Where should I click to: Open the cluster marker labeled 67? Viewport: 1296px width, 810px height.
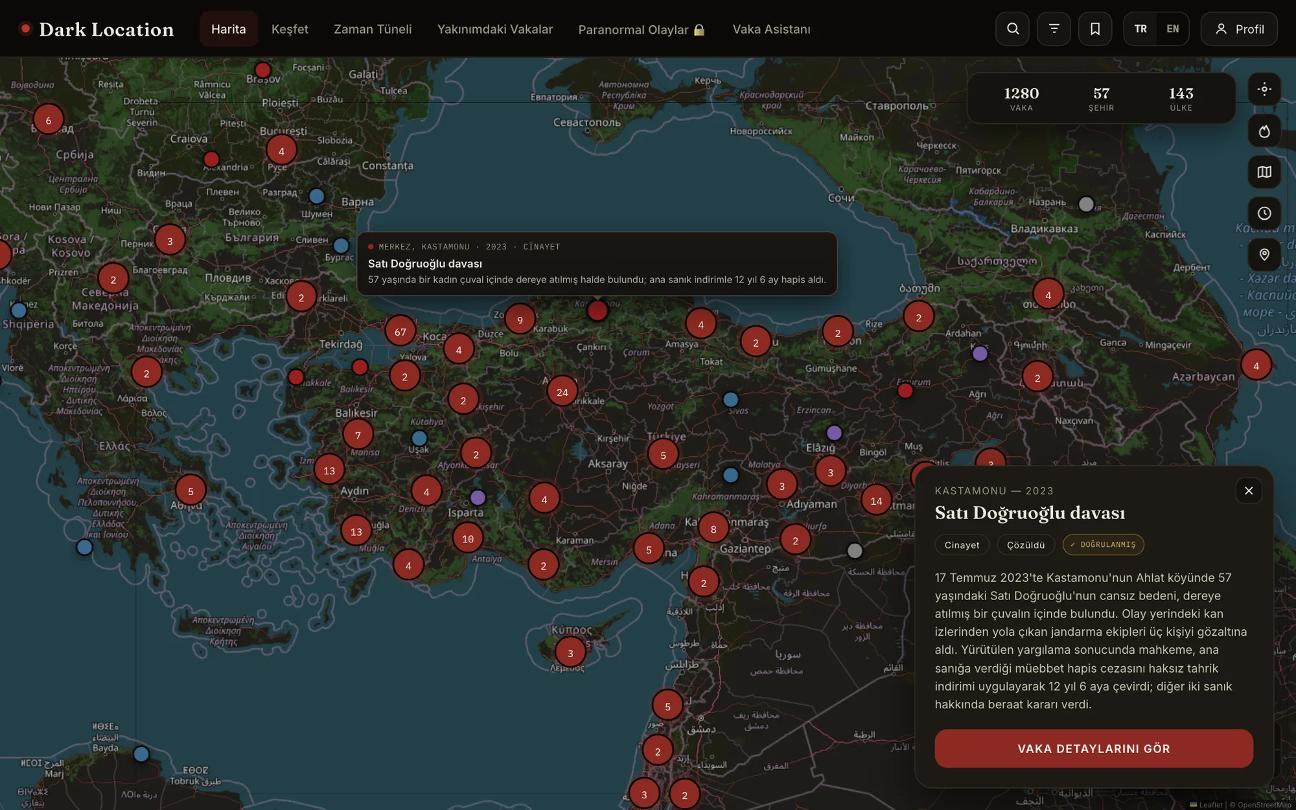pos(400,332)
